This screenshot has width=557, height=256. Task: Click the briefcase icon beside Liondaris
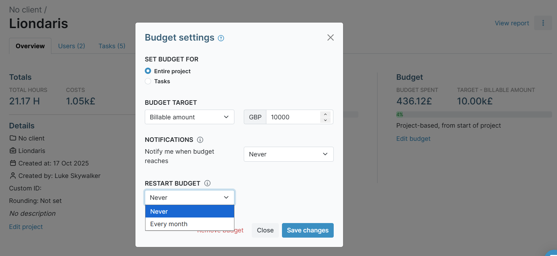[x=13, y=151]
